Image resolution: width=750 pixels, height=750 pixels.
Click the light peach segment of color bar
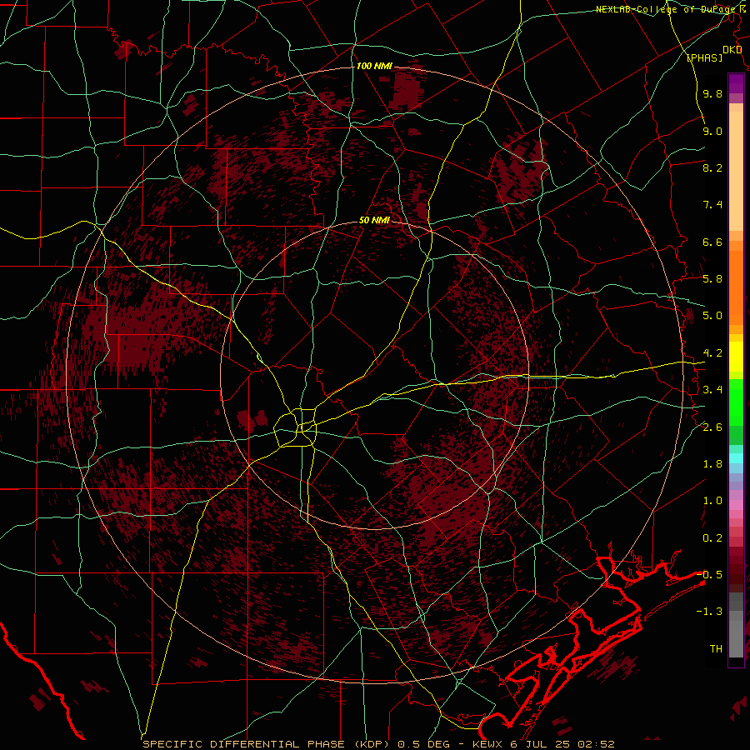[x=736, y=172]
